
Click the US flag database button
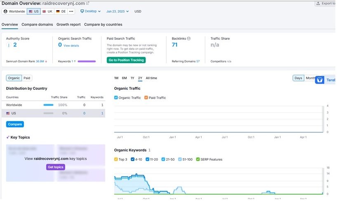pyautogui.click(x=34, y=11)
